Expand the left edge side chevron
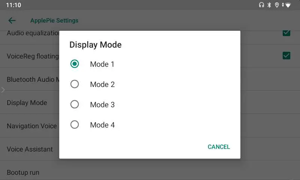 click(x=3, y=90)
